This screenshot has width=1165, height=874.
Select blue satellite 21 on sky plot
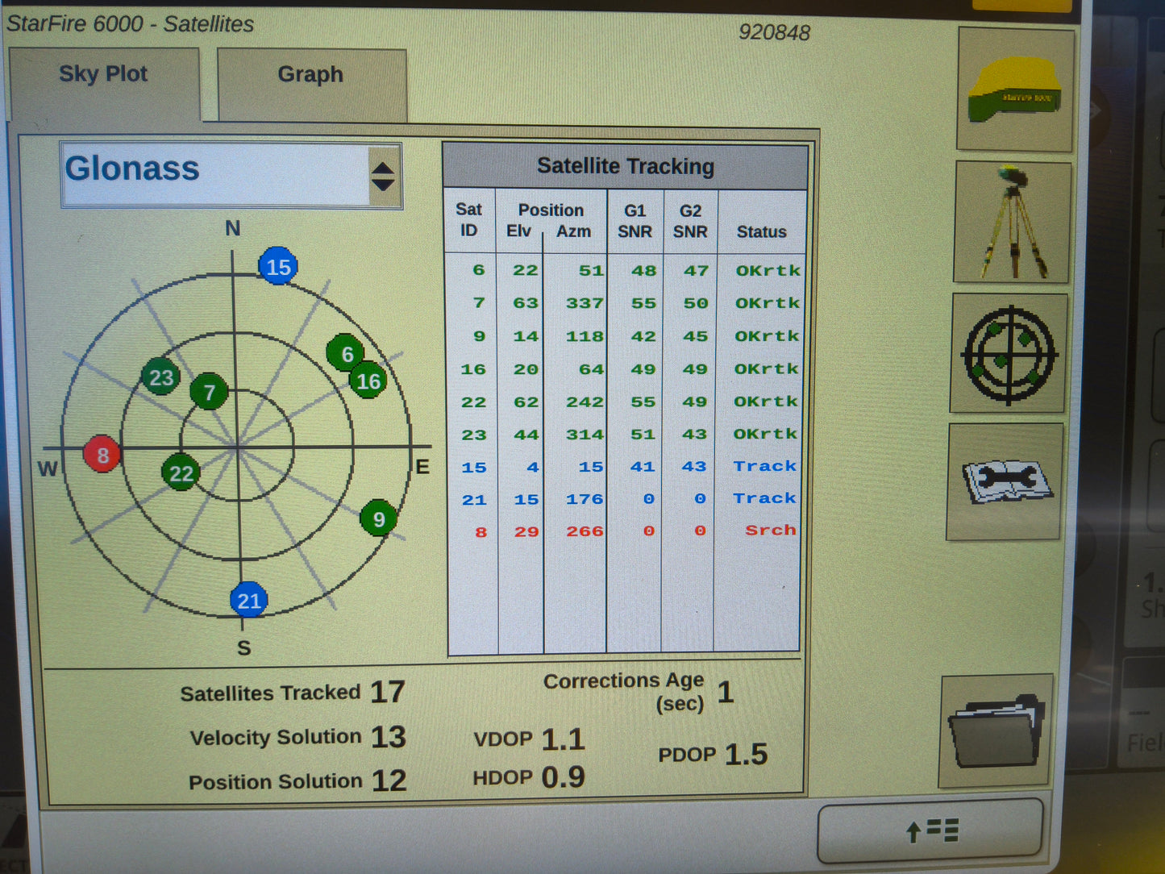pyautogui.click(x=248, y=600)
